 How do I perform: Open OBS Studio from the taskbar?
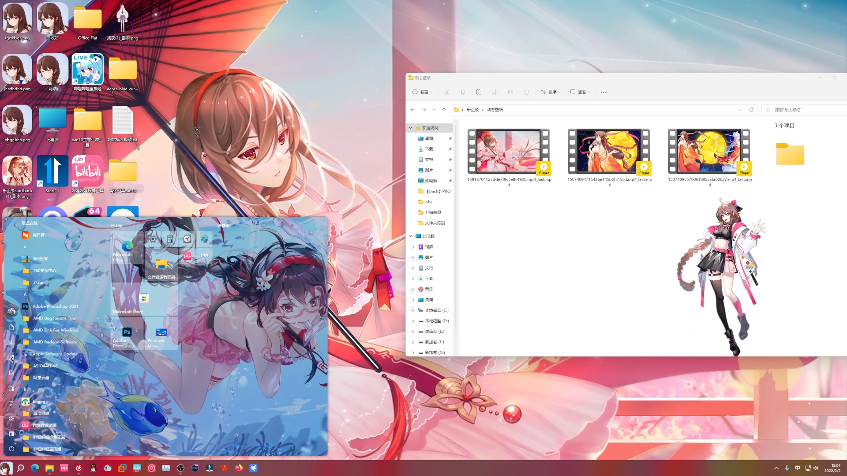pos(180,468)
